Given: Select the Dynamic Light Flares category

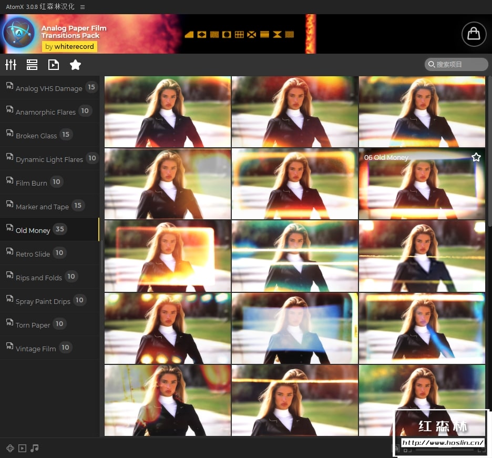Looking at the screenshot, I should point(49,159).
